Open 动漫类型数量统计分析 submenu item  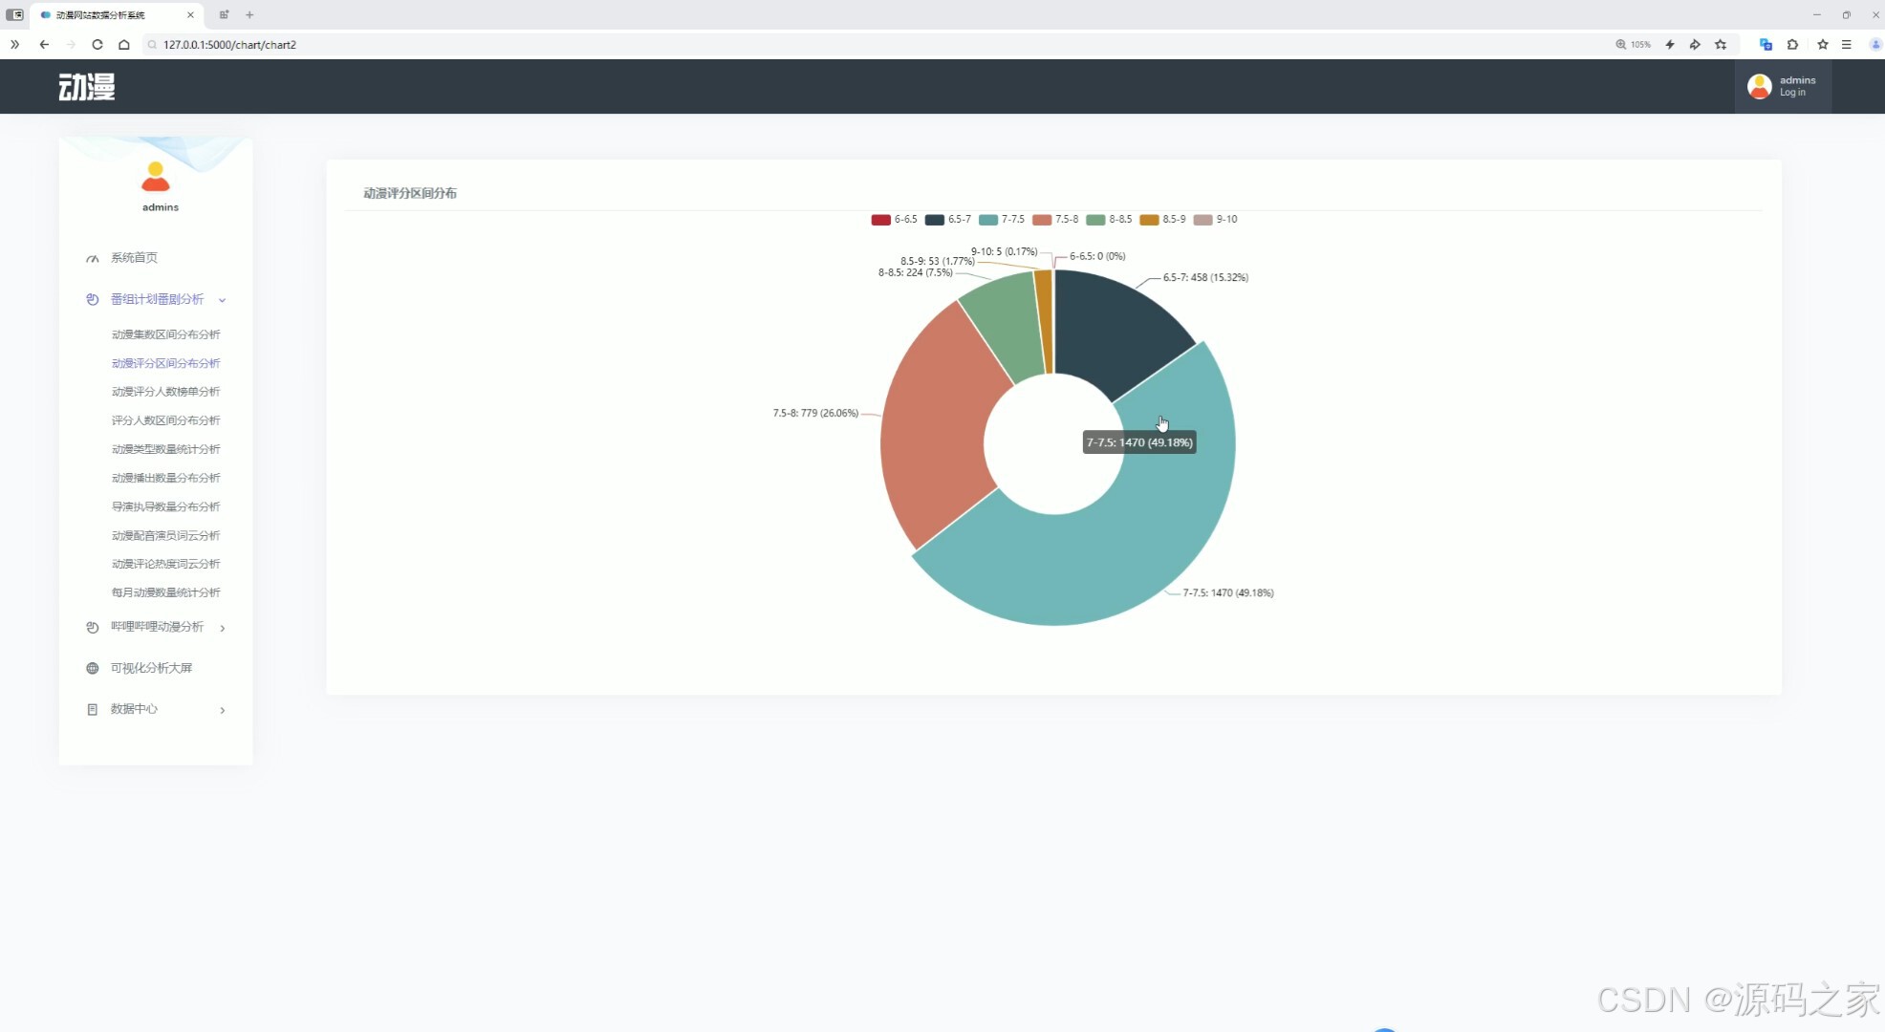coord(165,449)
